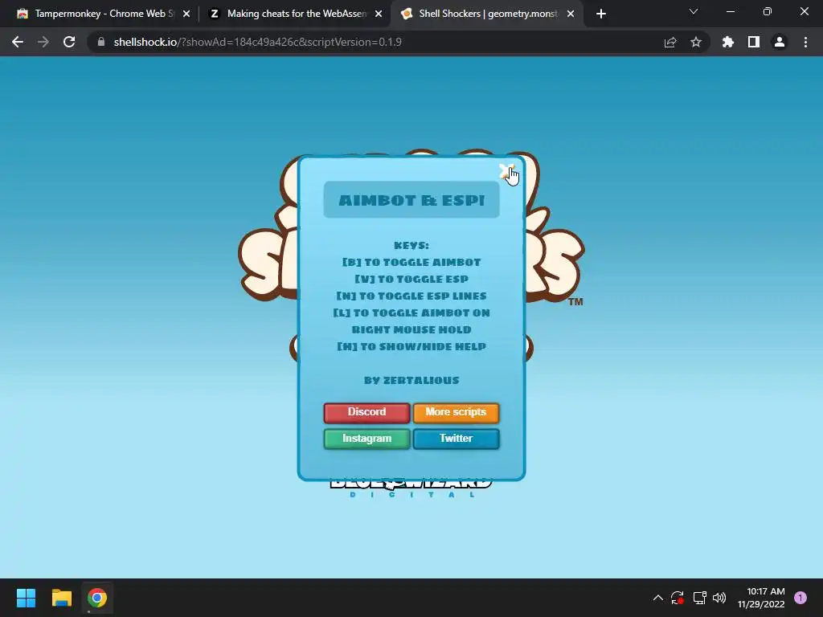Open a new browser tab
This screenshot has height=617, width=823.
point(601,14)
